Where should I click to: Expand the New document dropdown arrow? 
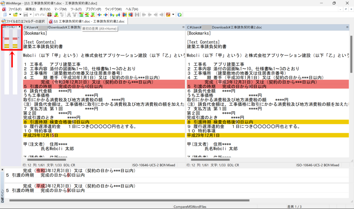[x=9, y=15]
